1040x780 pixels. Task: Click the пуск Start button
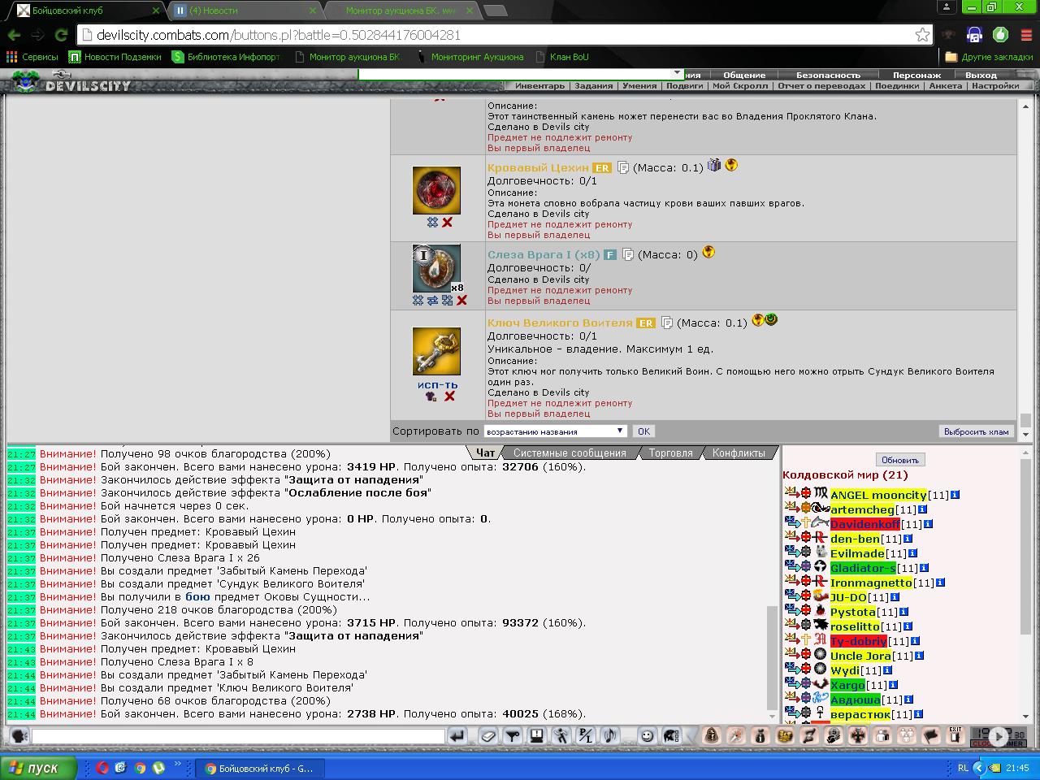pyautogui.click(x=39, y=768)
